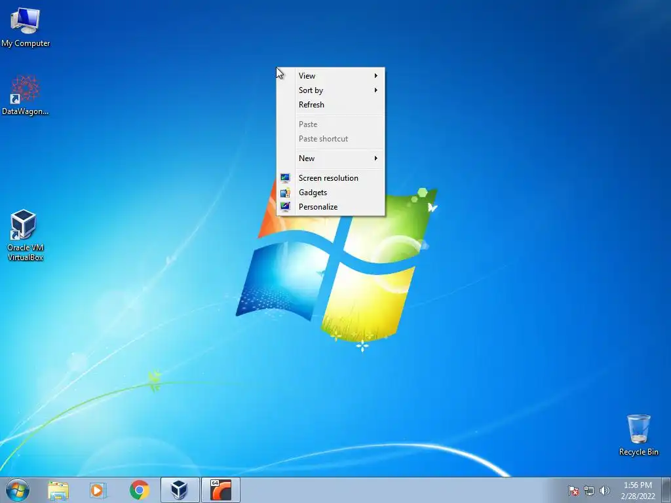Switch to the orange 64-bit app taskbar button
Image resolution: width=671 pixels, height=503 pixels.
[x=221, y=490]
